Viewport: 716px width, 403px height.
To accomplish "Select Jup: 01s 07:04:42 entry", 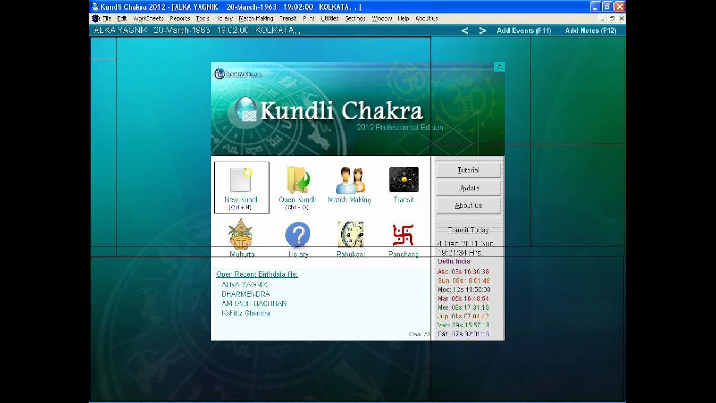I will pos(463,316).
